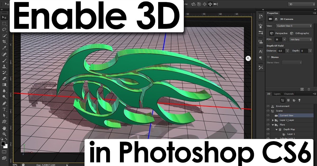Viewport: 317px width, 166px height.
Task: Select the 3D panel tab
Action: pyautogui.click(x=269, y=94)
